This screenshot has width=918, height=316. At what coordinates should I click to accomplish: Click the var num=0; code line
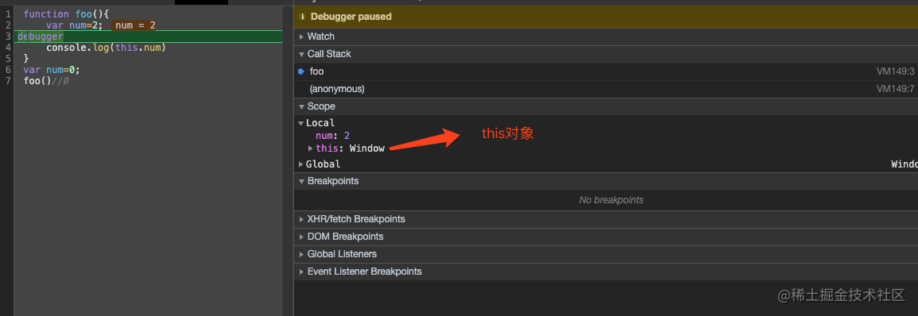point(52,70)
